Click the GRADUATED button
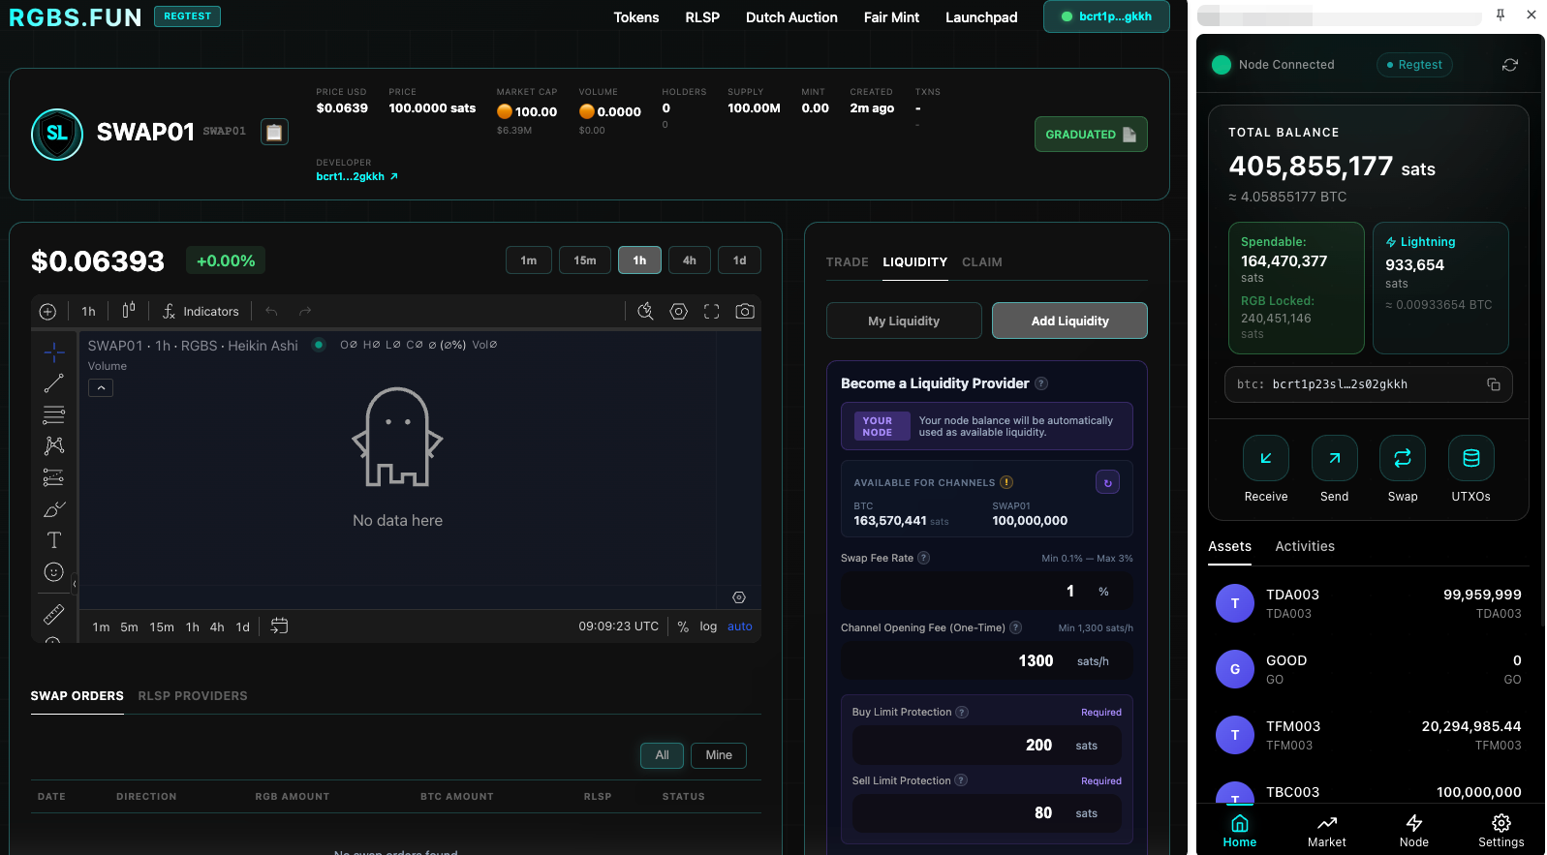 1091,135
